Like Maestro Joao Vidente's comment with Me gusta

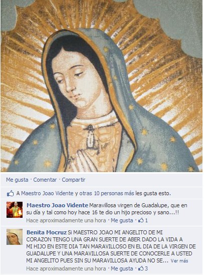coord(122,220)
